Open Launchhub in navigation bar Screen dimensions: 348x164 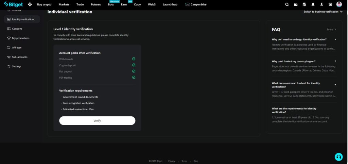170,4
